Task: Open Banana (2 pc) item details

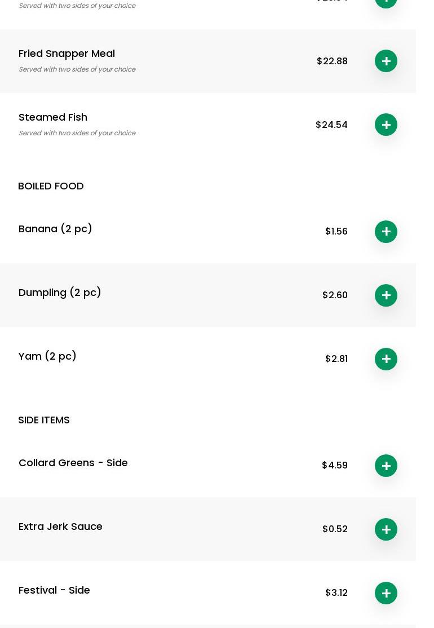Action: [55, 229]
